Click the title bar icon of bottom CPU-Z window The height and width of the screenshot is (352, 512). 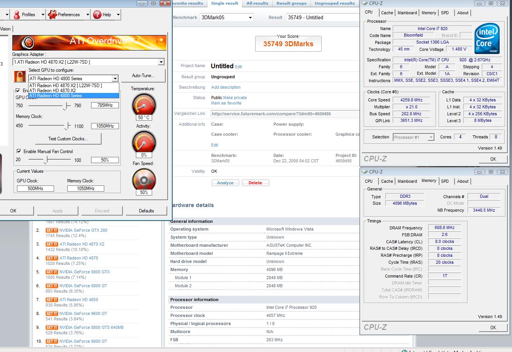coord(364,172)
